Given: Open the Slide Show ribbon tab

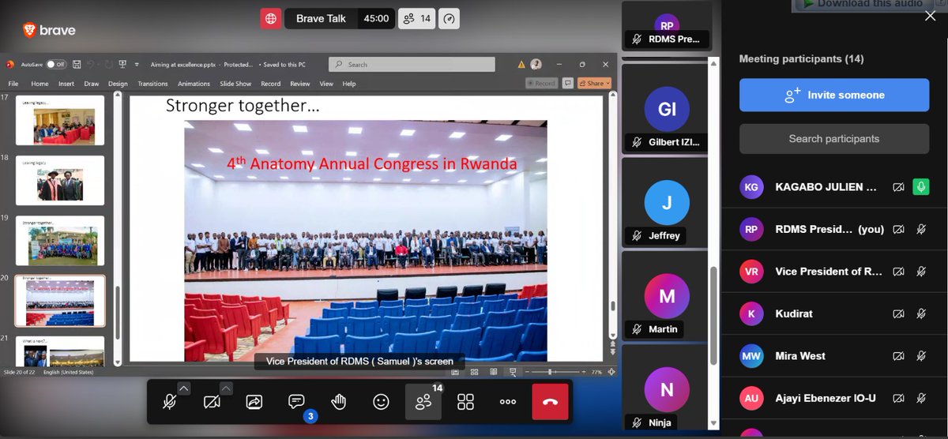Looking at the screenshot, I should tap(235, 84).
